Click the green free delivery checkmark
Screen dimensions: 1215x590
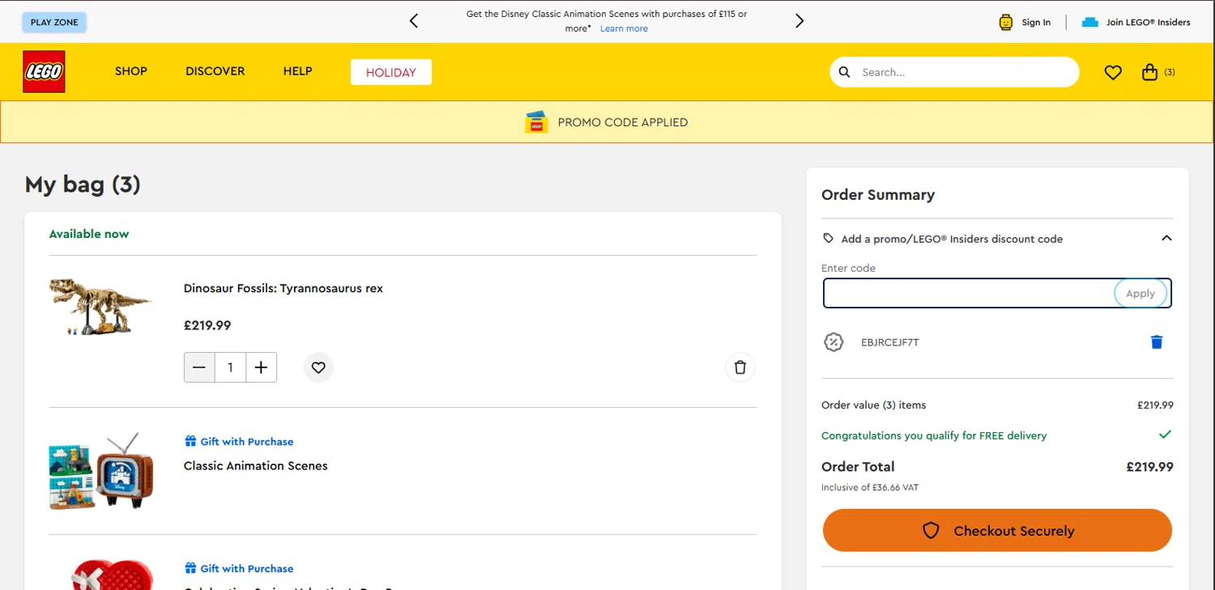click(x=1165, y=435)
